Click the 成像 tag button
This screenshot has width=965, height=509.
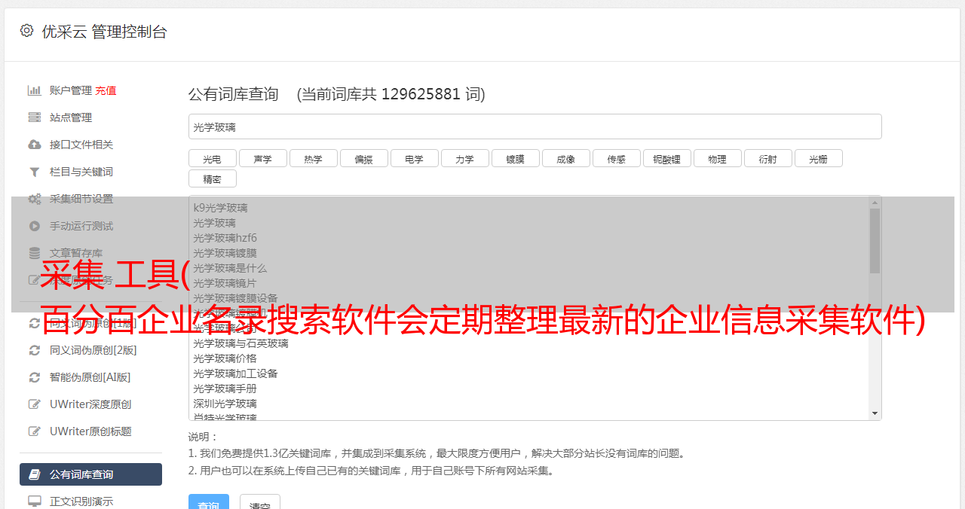[565, 158]
